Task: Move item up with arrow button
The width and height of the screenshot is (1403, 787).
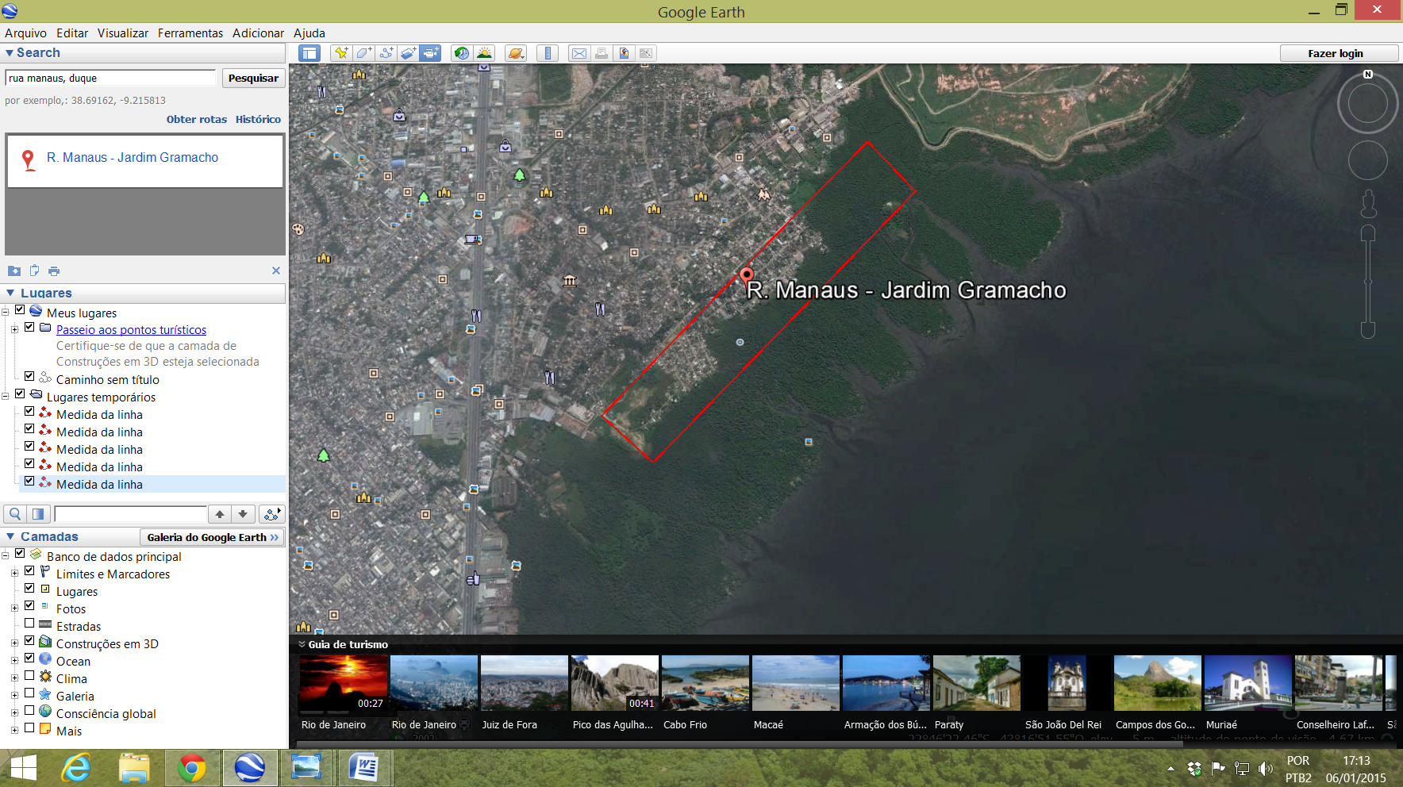Action: (220, 514)
